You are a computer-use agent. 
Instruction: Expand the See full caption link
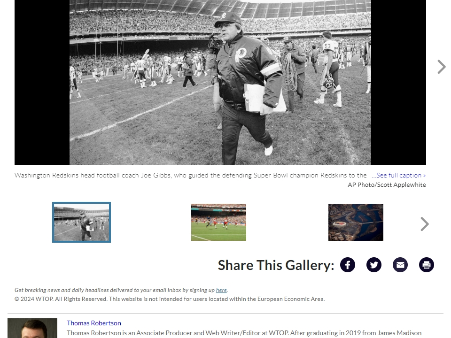pyautogui.click(x=398, y=175)
